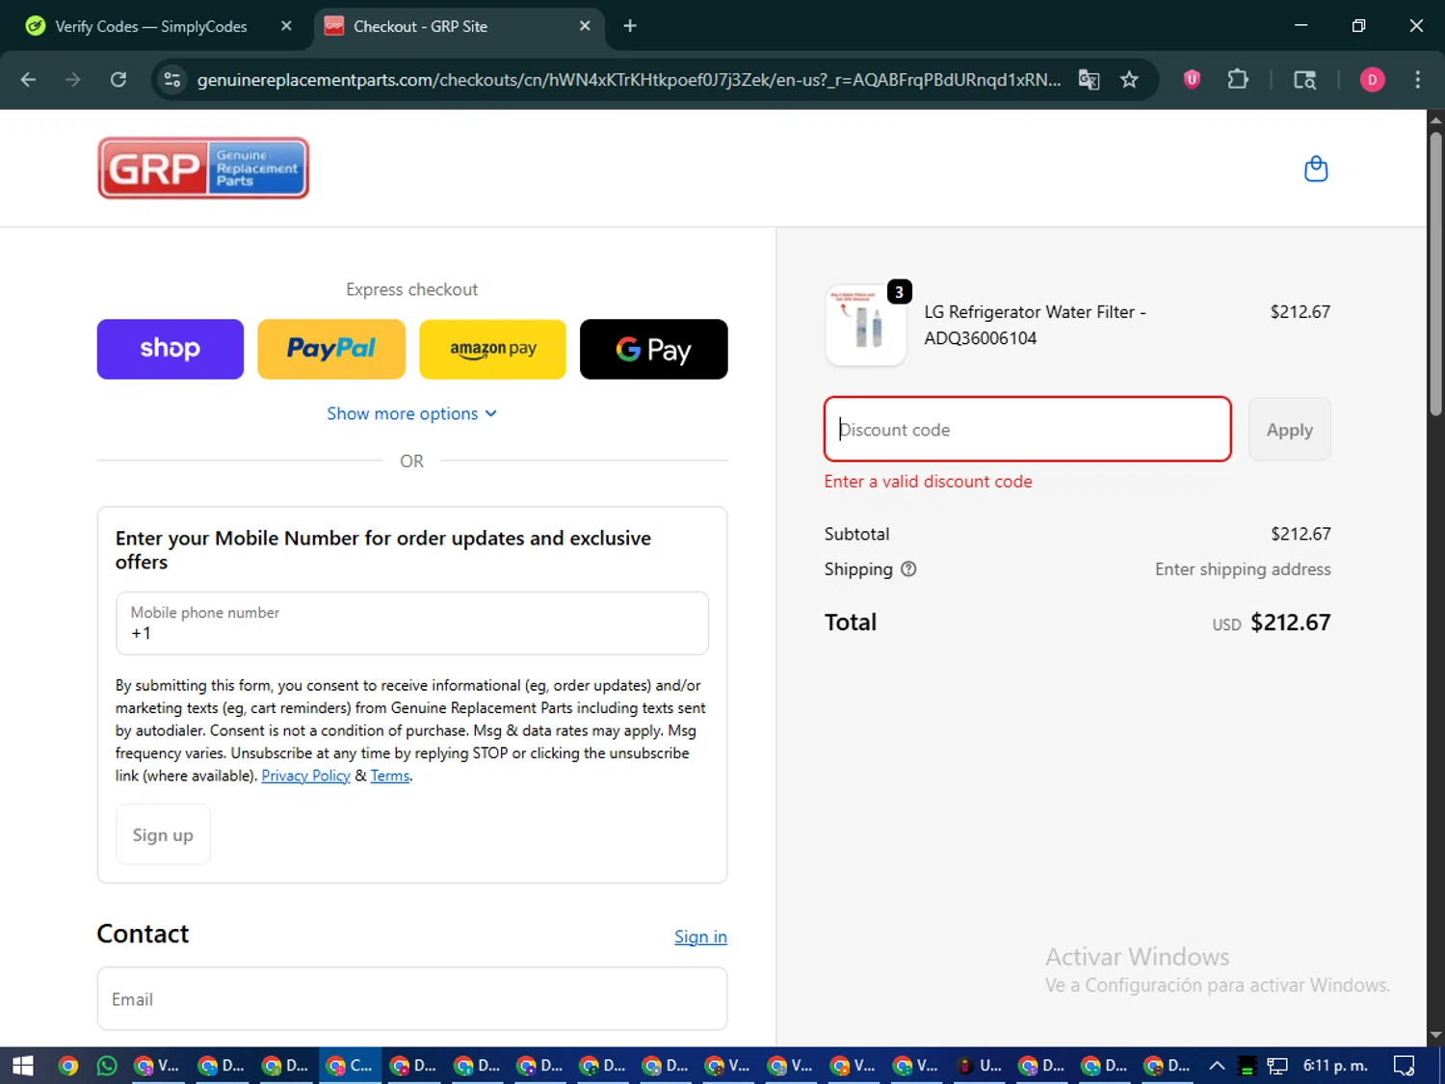Click the GRP Genuine Replacement Parts logo
The width and height of the screenshot is (1445, 1084).
point(203,168)
